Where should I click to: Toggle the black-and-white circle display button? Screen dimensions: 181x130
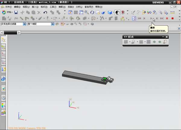pyautogui.click(x=117, y=12)
